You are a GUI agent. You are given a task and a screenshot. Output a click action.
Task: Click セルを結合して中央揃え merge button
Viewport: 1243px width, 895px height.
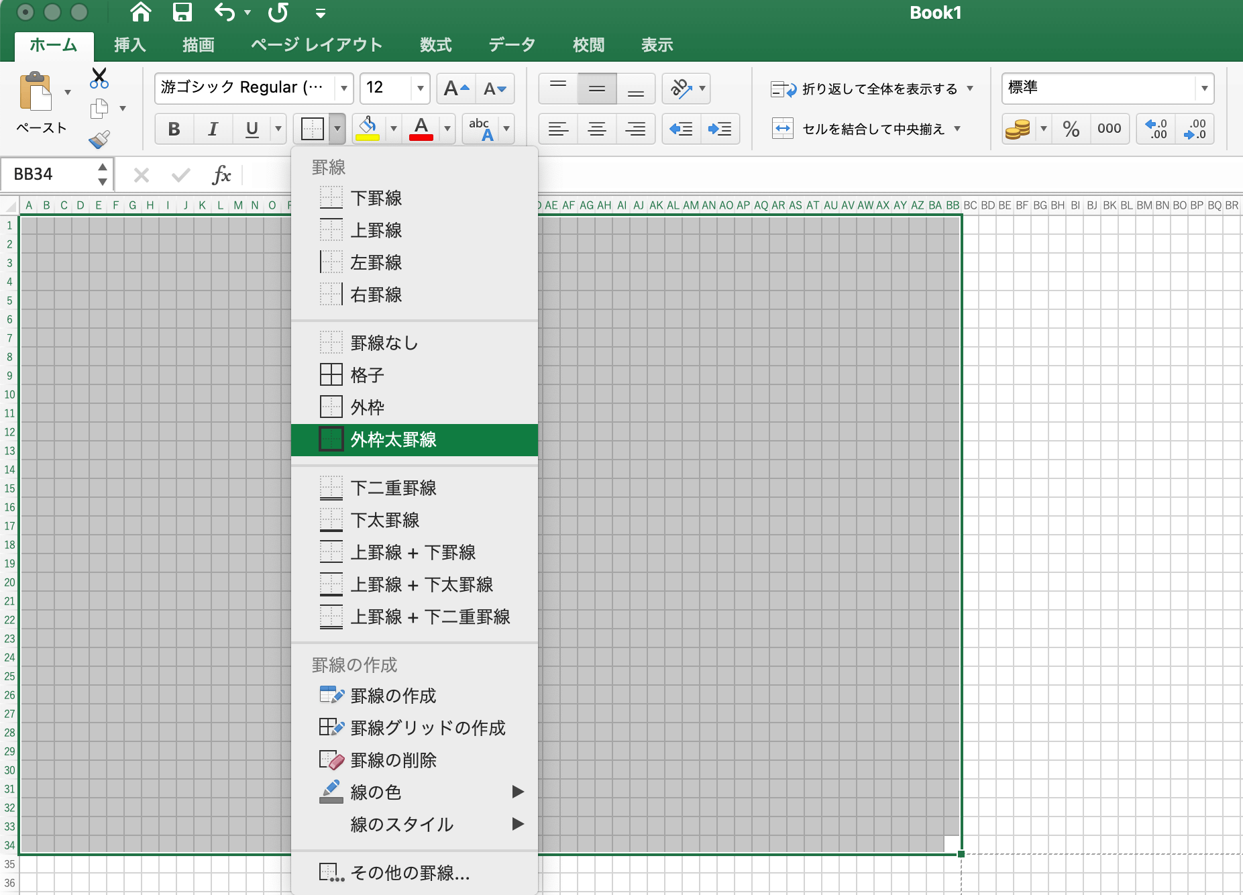859,129
